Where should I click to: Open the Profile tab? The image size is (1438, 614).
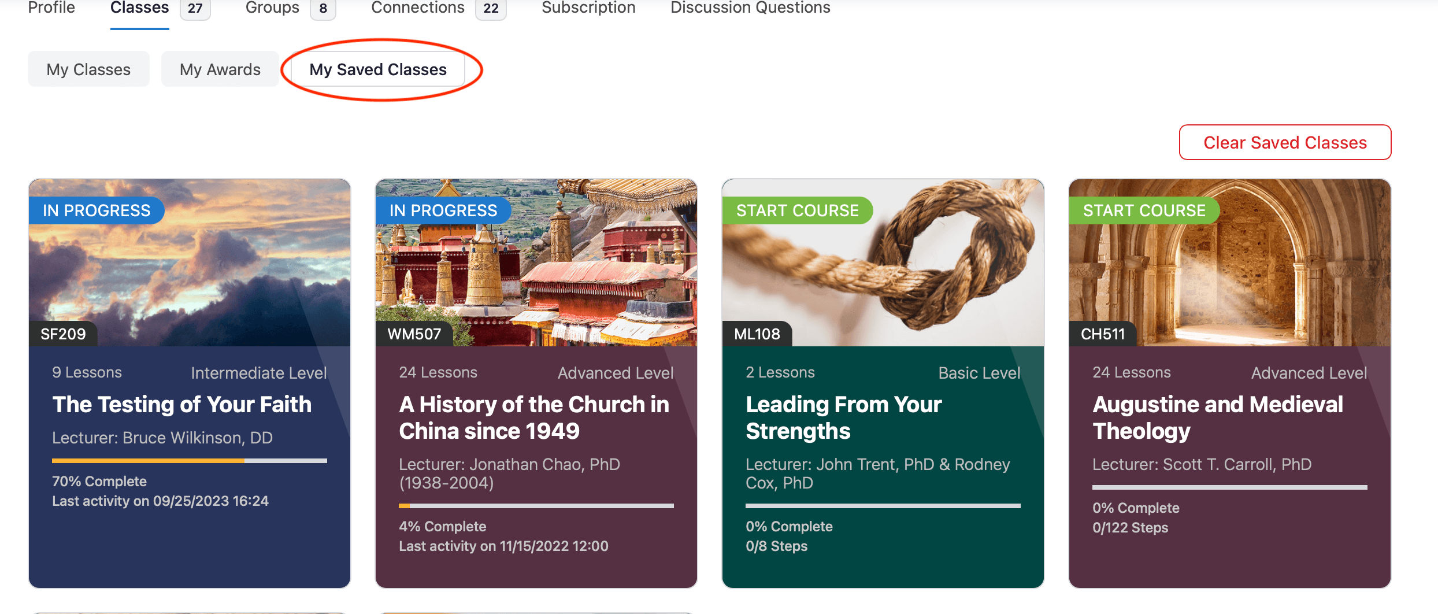51,8
